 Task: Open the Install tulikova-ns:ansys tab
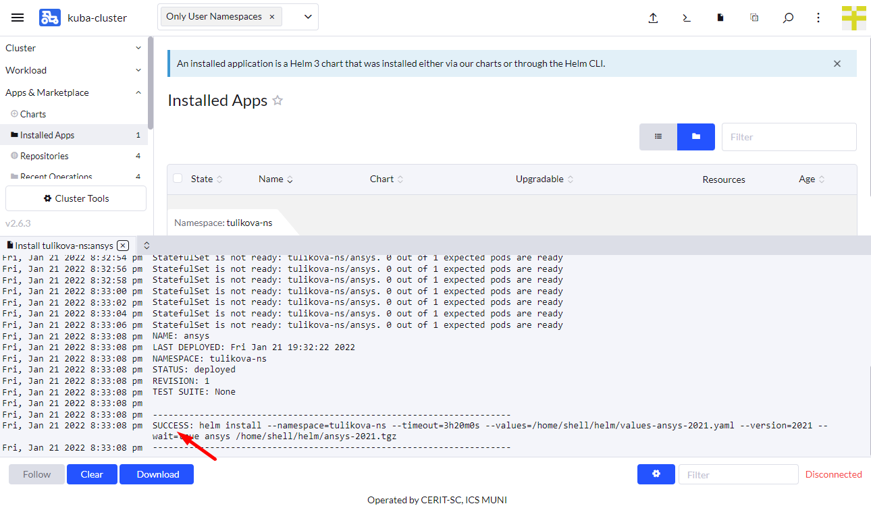[63, 246]
